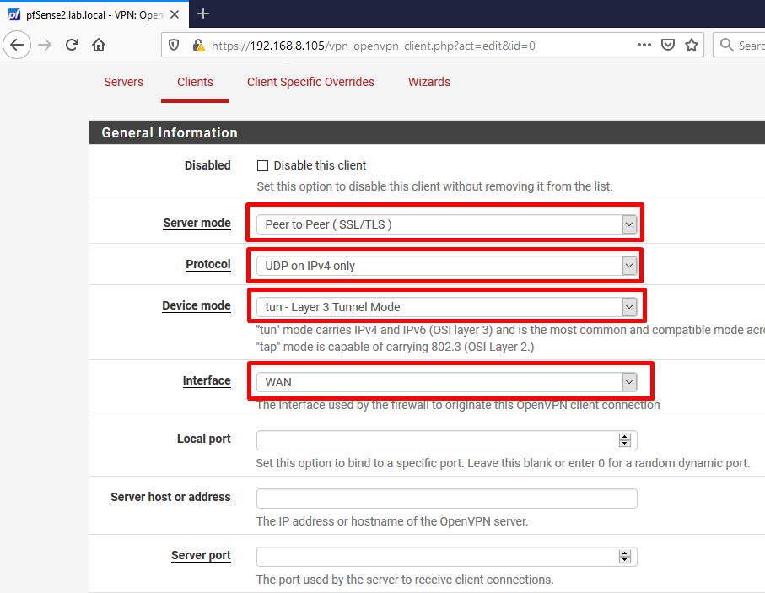
Task: Click the Local port field label
Action: coord(203,439)
